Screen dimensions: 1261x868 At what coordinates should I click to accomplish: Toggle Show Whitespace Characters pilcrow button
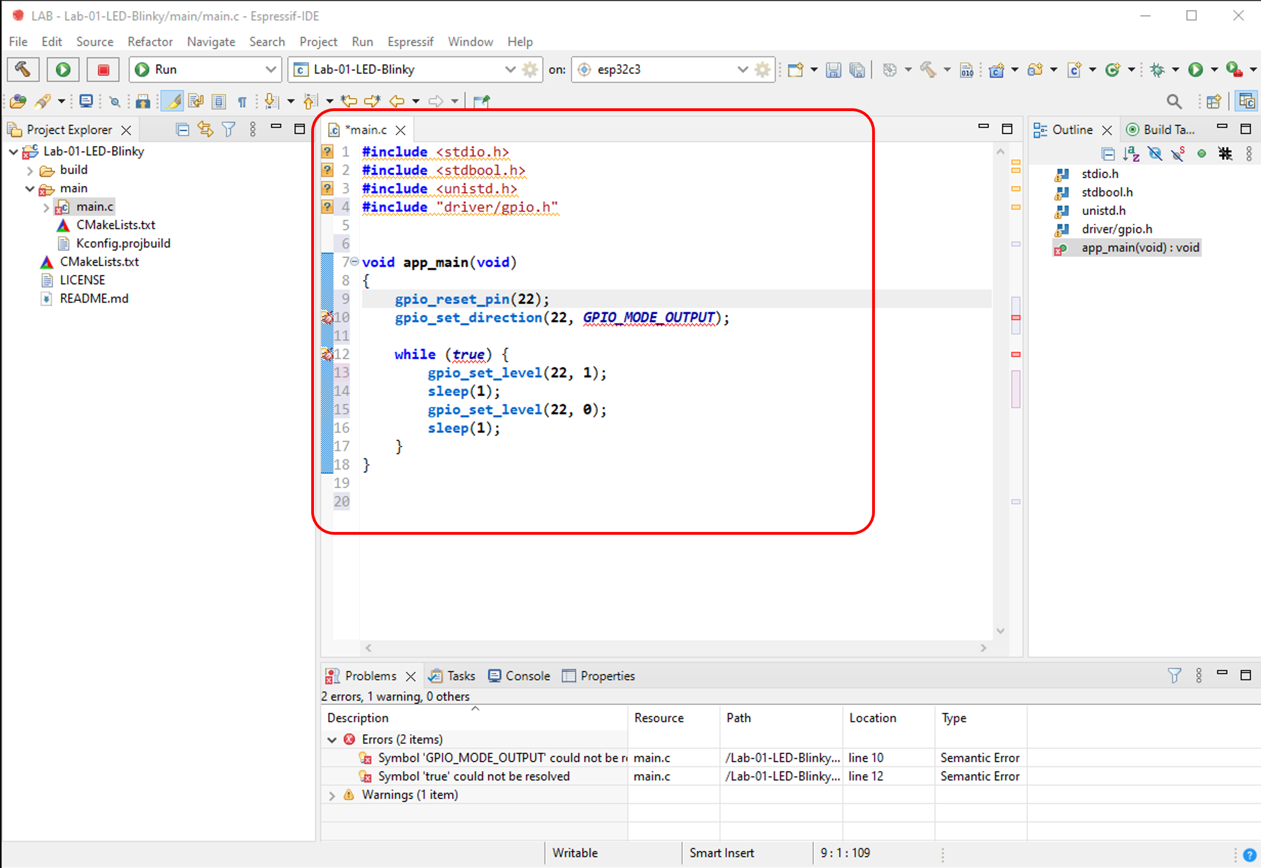[x=242, y=101]
